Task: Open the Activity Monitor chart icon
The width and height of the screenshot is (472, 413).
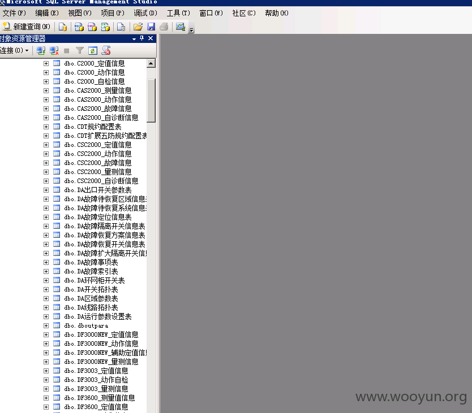Action: tap(181, 27)
